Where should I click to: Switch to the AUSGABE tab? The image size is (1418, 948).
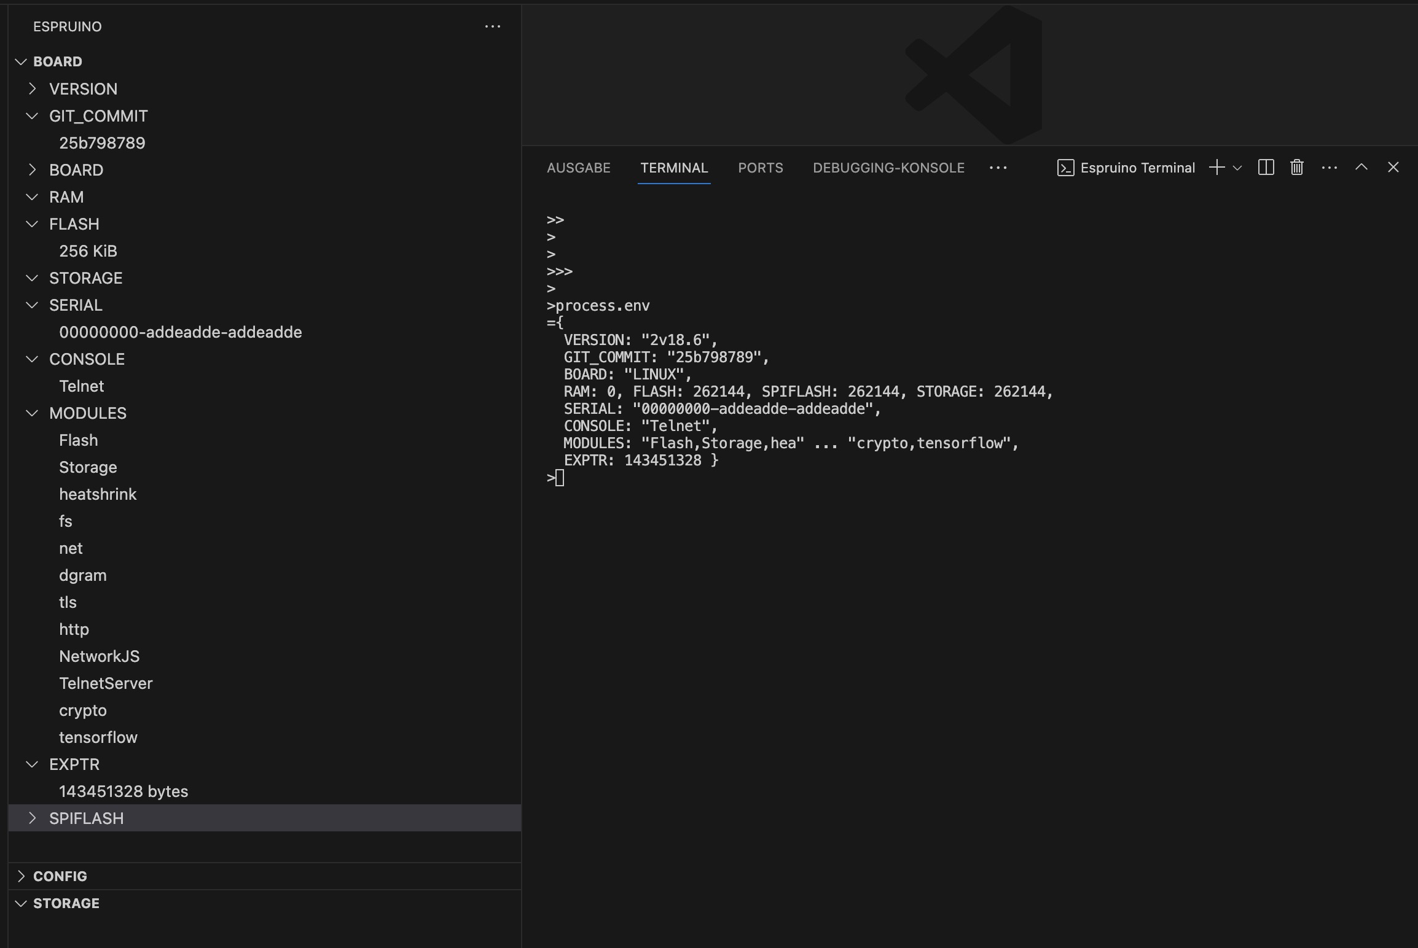tap(578, 168)
